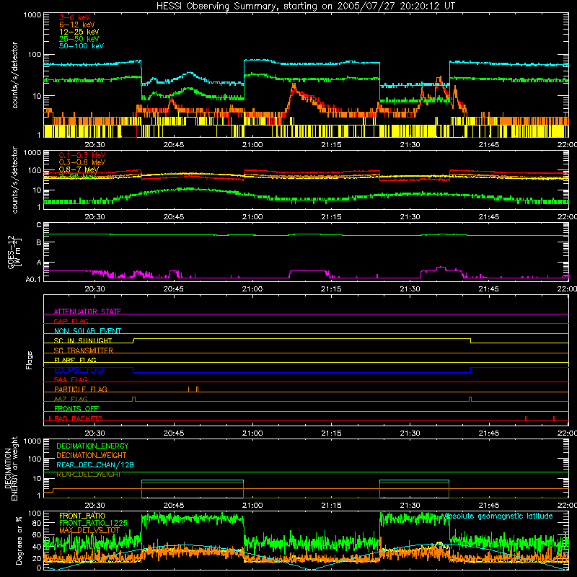This screenshot has height=577, width=577.
Task: Select the PARTICLE_FLAG label
Action: (x=81, y=389)
